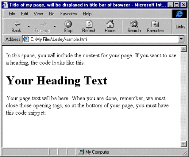The width and height of the screenshot is (189, 157).
Task: Open the Edit menu
Action: 25,14
